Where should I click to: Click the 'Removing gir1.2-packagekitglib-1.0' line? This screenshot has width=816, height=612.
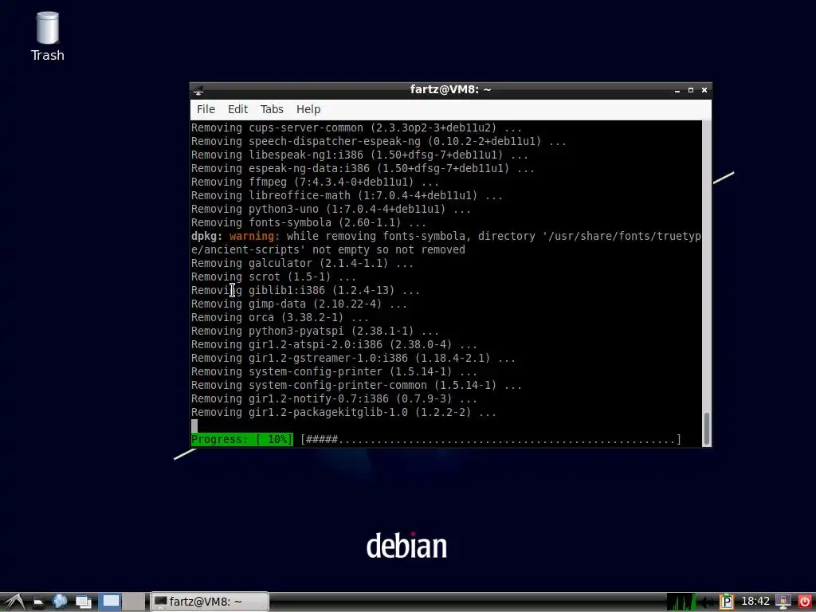click(343, 412)
